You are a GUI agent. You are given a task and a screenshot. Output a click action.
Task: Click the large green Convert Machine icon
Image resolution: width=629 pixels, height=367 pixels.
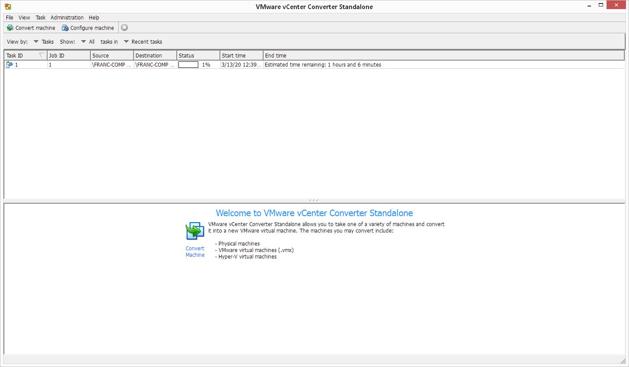click(195, 231)
